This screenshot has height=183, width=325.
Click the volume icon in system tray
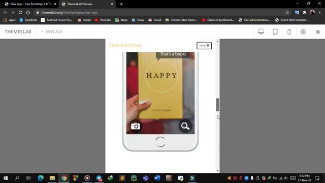[286, 178]
